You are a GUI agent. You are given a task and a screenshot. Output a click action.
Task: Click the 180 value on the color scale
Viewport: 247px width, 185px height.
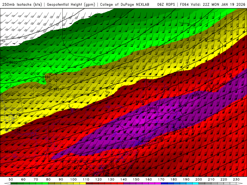click(174, 179)
